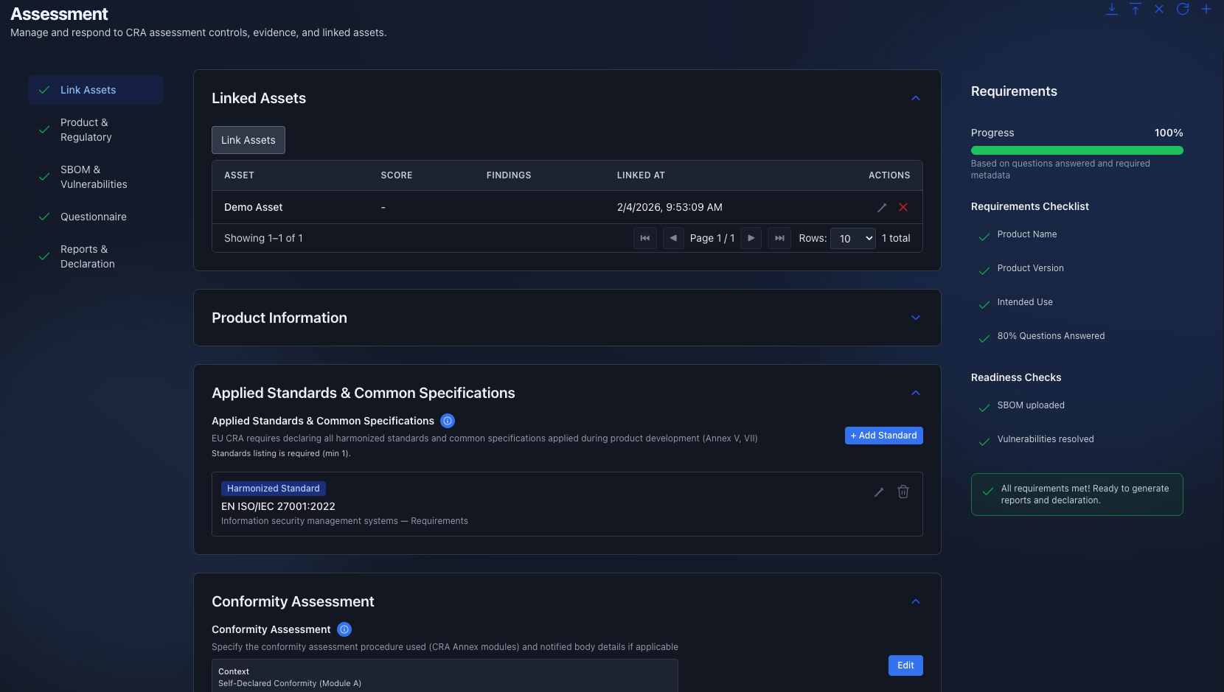The image size is (1224, 692).
Task: Click the plus icon at top right
Action: [x=1206, y=10]
